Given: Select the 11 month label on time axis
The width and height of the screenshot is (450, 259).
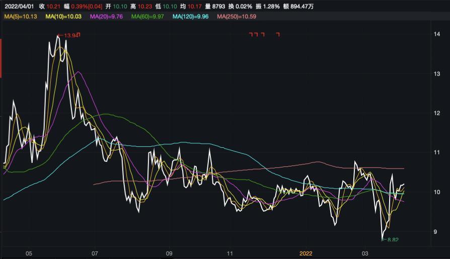Looking at the screenshot, I should pos(231,253).
